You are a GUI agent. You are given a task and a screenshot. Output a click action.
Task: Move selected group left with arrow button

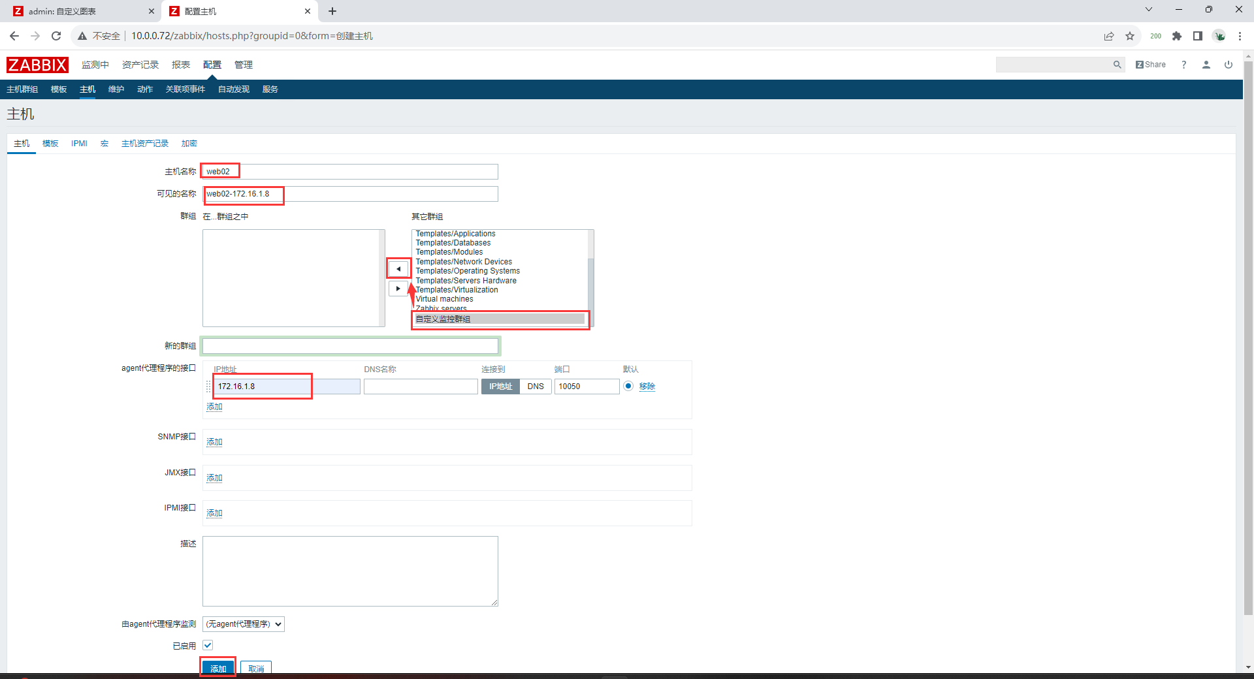click(x=398, y=269)
